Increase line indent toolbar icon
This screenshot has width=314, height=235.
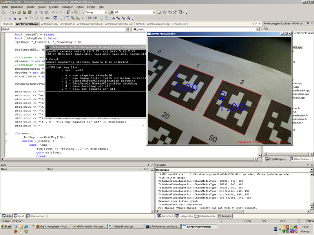95,18
